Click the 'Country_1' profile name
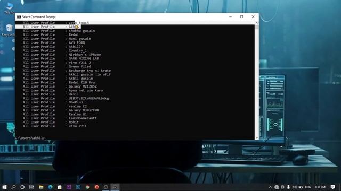The width and height of the screenshot is (341, 191). coord(78,51)
